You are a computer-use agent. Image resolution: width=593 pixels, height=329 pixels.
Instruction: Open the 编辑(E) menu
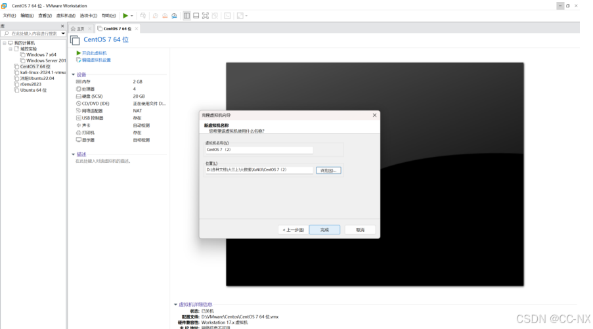pos(27,16)
